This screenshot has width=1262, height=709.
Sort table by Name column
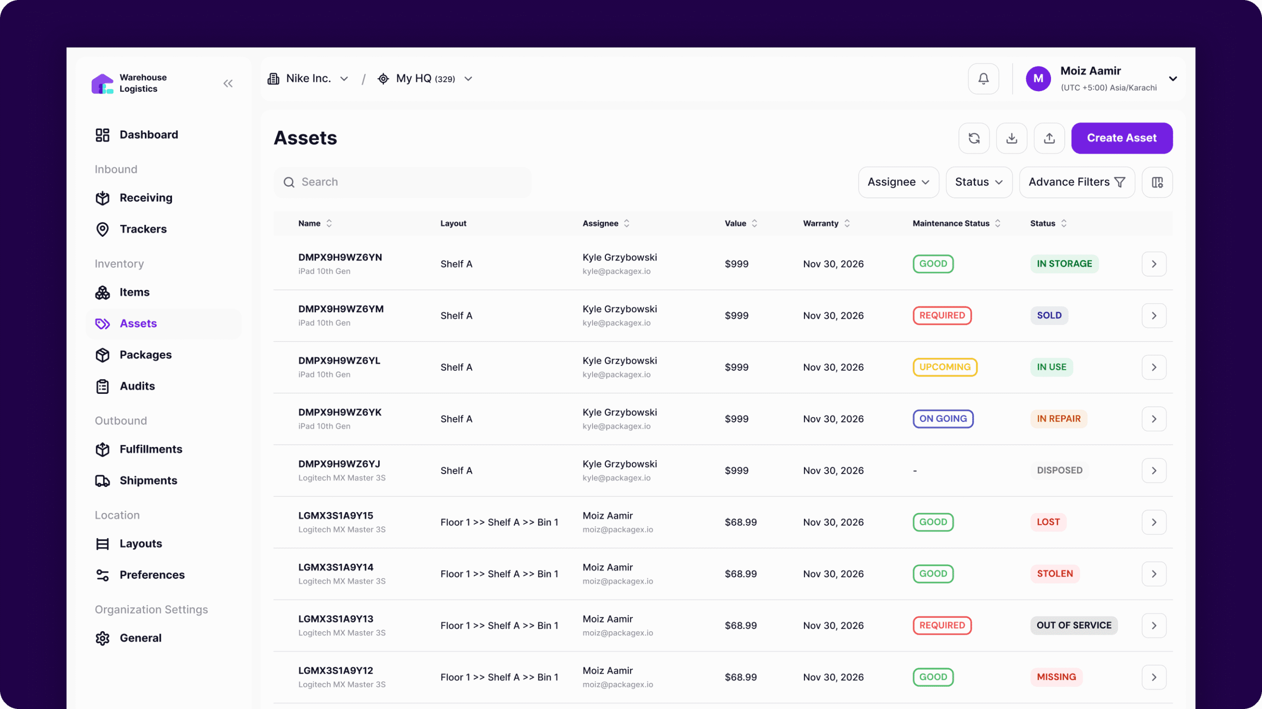click(329, 224)
